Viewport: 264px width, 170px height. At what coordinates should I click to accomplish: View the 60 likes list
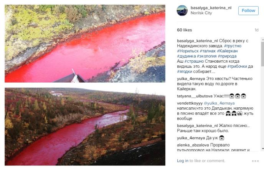pyautogui.click(x=184, y=30)
